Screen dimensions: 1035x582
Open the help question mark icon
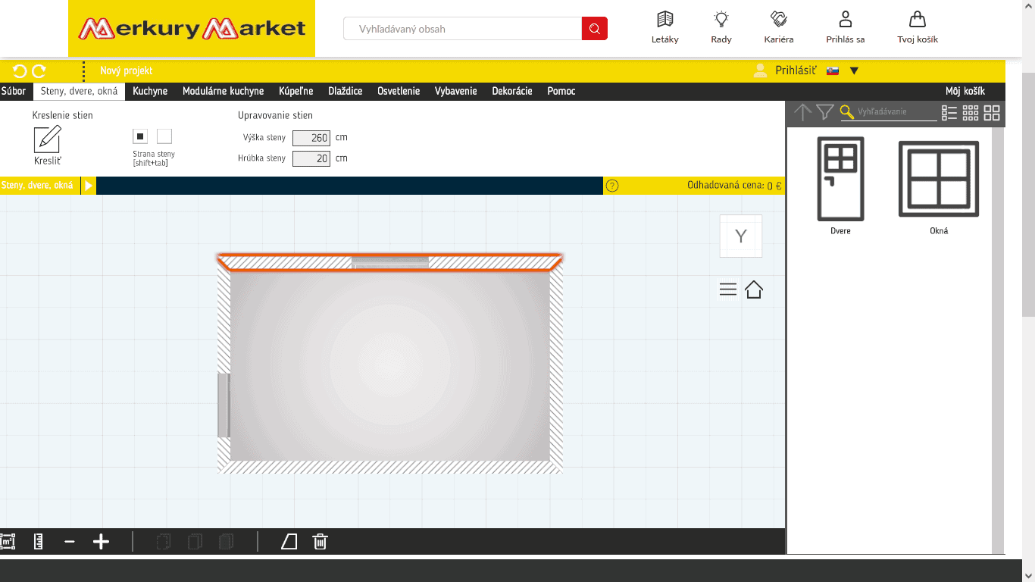click(x=612, y=186)
